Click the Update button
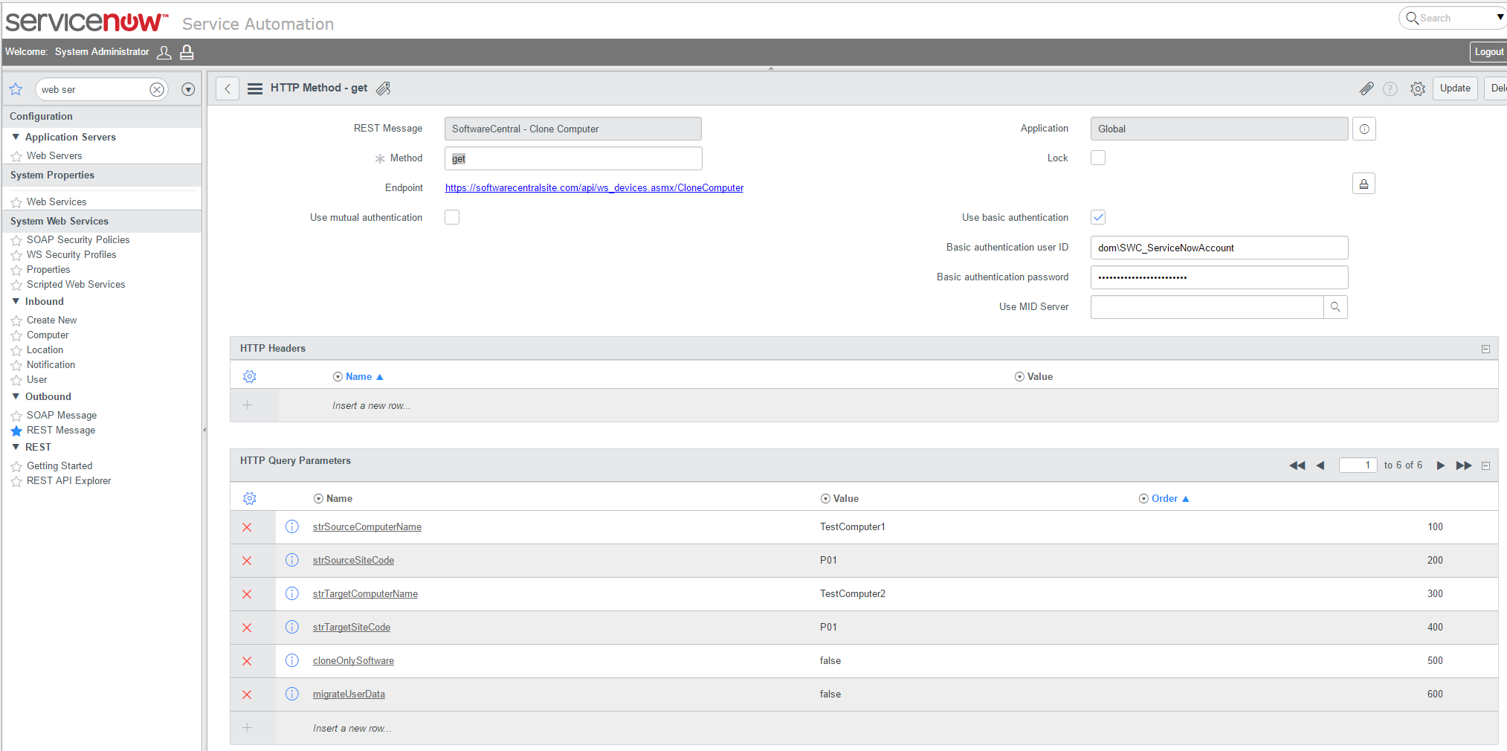Viewport: 1507px width, 751px height. click(x=1454, y=88)
